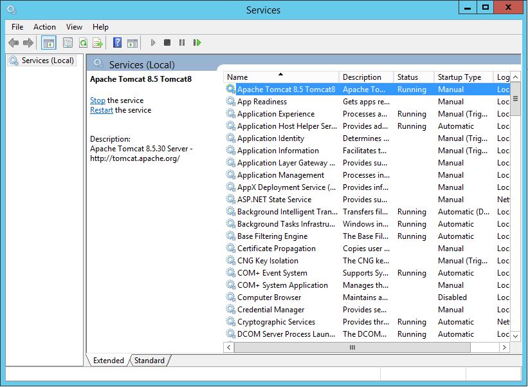528x387 pixels.
Task: Click the gear icon beside Base Filtering Engine
Action: click(x=231, y=236)
